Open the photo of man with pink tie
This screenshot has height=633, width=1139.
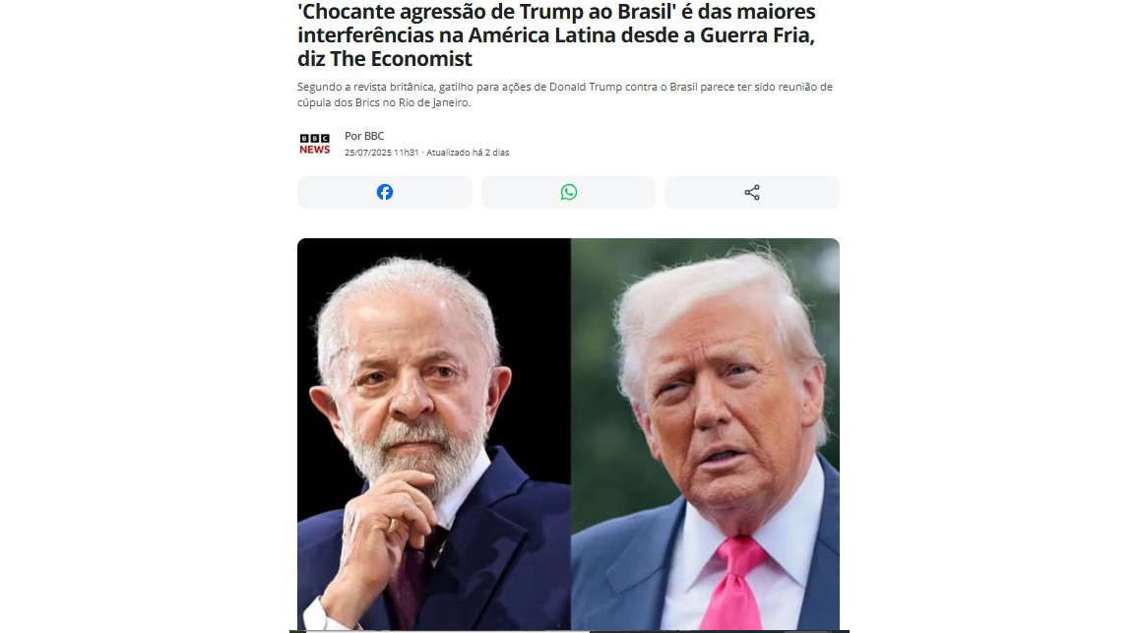coord(705,434)
